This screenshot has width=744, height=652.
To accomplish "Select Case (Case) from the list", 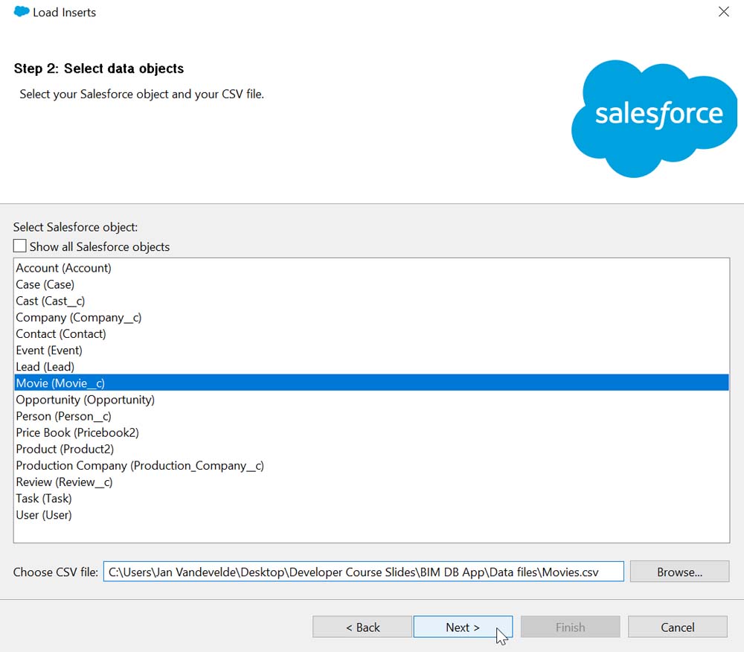I will click(45, 284).
